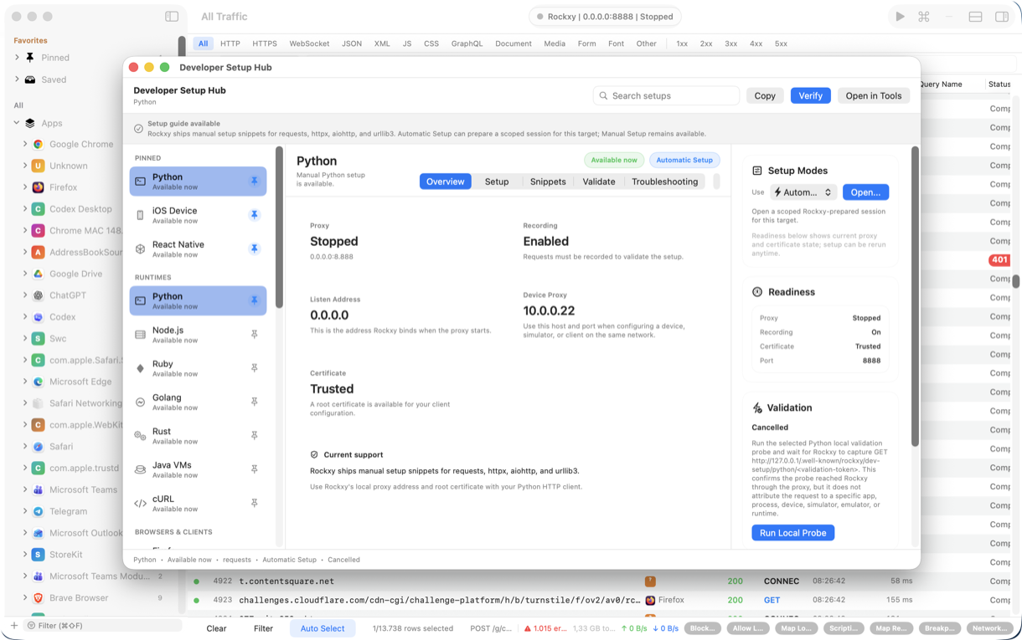This screenshot has width=1022, height=640.
Task: Click the Search setups field
Action: 666,96
